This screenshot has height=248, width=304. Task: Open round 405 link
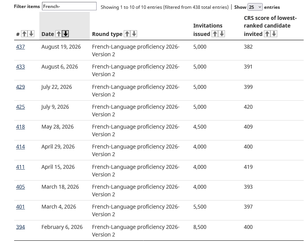click(20, 187)
